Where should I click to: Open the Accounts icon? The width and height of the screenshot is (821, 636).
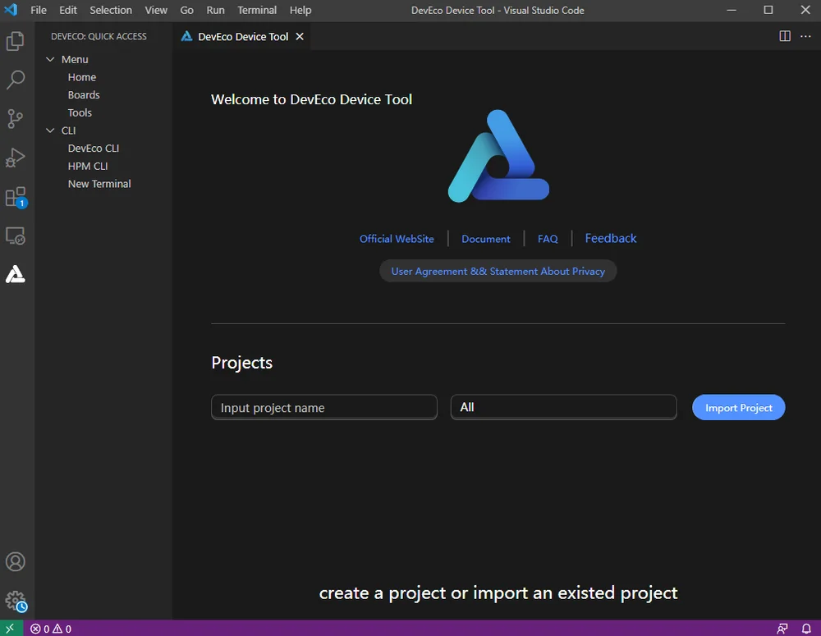(x=15, y=561)
